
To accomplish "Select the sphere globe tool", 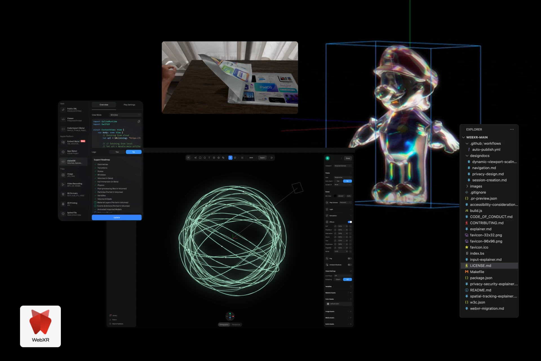I will point(219,158).
